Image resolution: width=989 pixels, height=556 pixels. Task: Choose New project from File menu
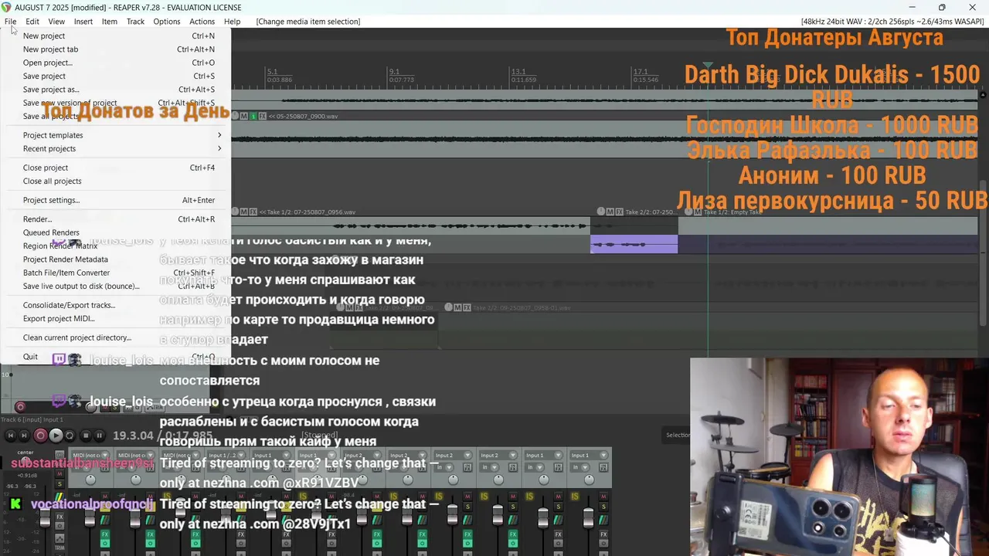pyautogui.click(x=44, y=36)
